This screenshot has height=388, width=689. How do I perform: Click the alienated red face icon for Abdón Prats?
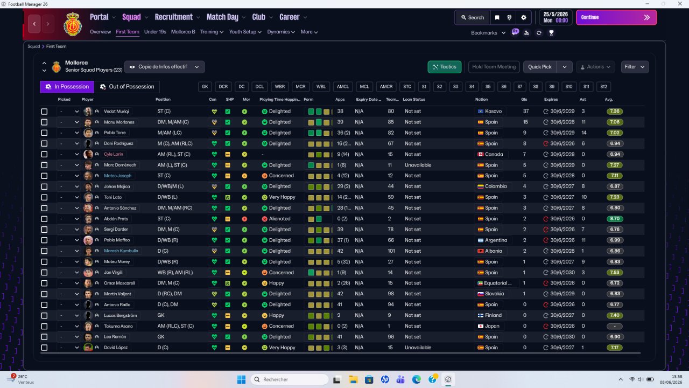264,219
